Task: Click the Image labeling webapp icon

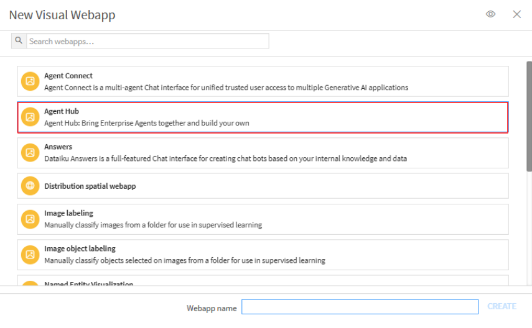Action: [30, 219]
